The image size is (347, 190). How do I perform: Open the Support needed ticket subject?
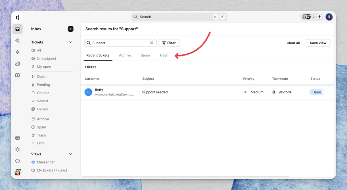(155, 92)
